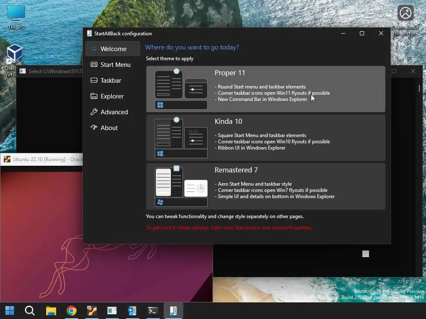426x319 pixels.
Task: Switch to the console window taskbar icon
Action: click(x=112, y=311)
